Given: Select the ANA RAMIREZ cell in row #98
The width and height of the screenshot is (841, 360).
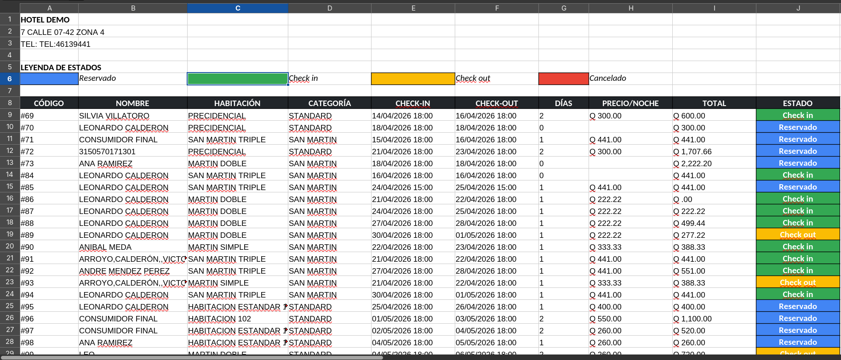Looking at the screenshot, I should click(x=133, y=343).
